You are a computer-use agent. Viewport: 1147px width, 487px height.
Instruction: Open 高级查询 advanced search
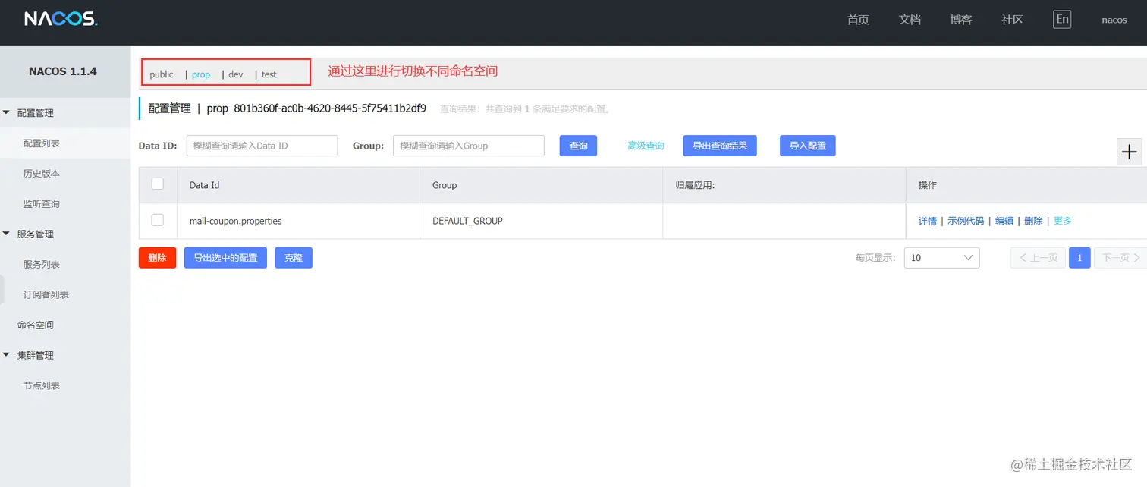646,146
